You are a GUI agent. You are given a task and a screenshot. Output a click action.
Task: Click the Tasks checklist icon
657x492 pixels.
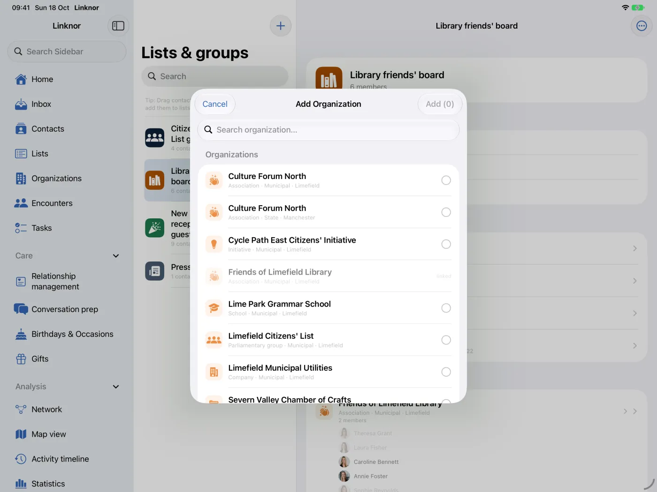coord(21,228)
